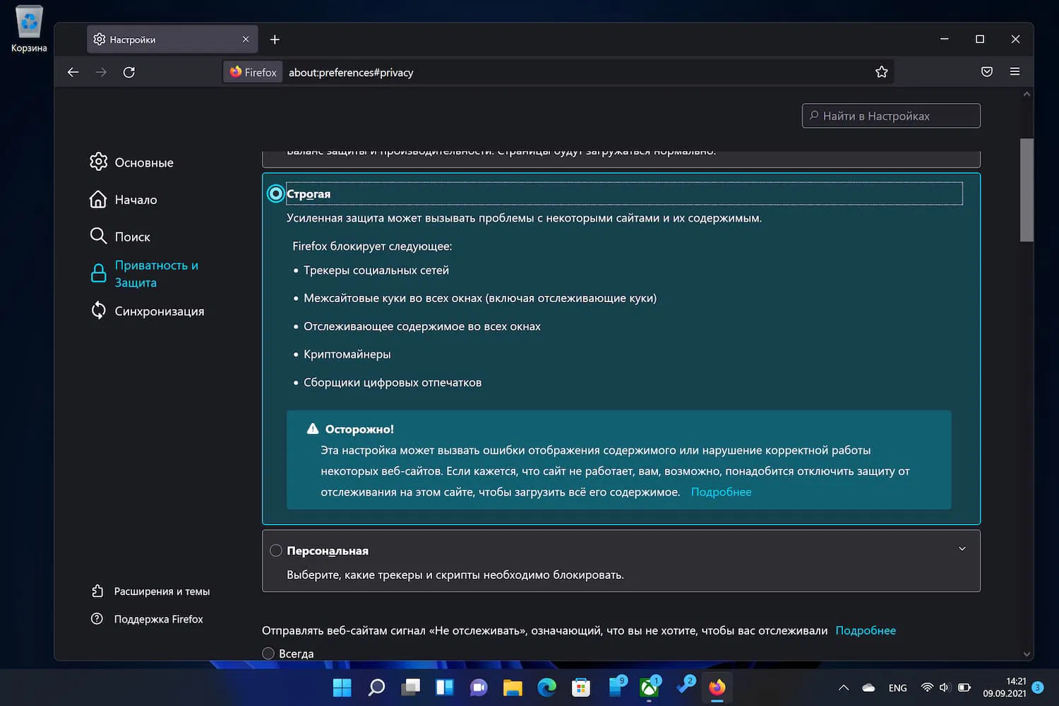Open the Основные settings section
The image size is (1059, 706).
point(132,162)
